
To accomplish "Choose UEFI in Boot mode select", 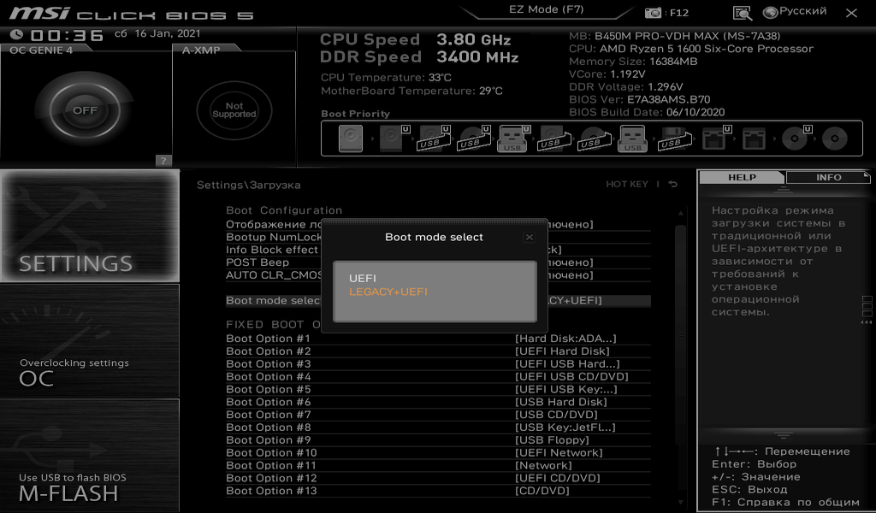I will (x=363, y=279).
